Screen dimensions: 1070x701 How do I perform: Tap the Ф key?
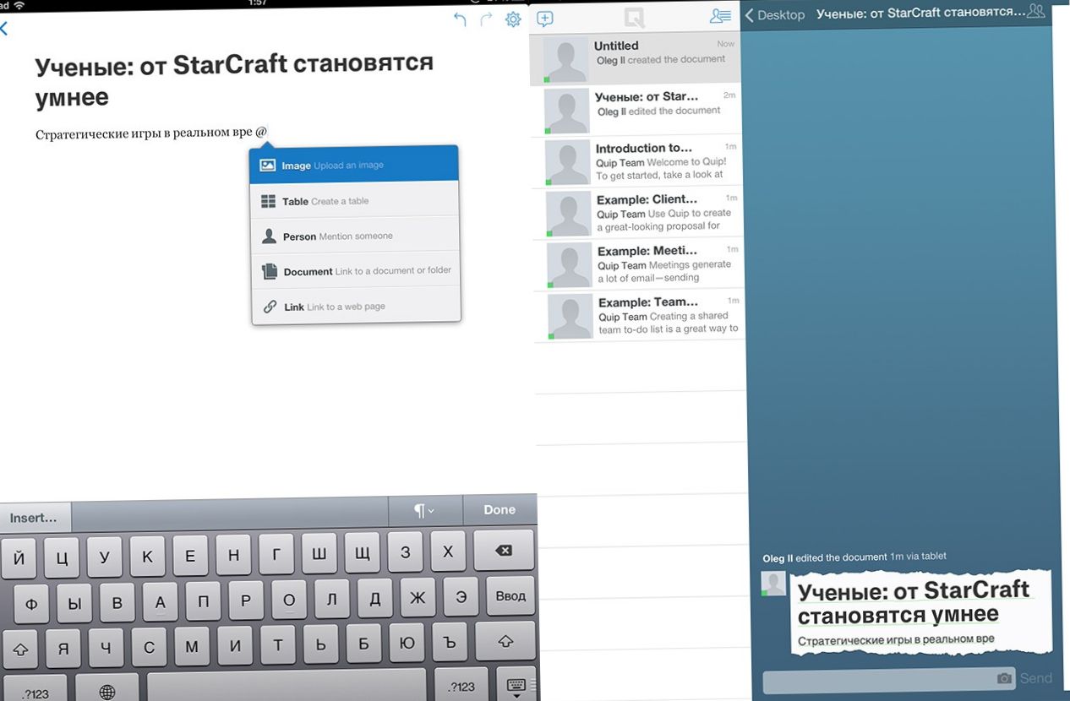tap(31, 605)
